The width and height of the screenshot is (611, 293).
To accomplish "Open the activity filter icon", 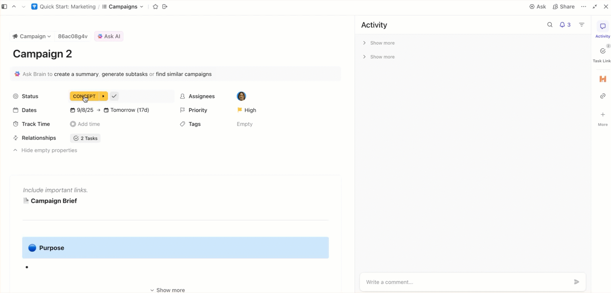I will click(582, 25).
